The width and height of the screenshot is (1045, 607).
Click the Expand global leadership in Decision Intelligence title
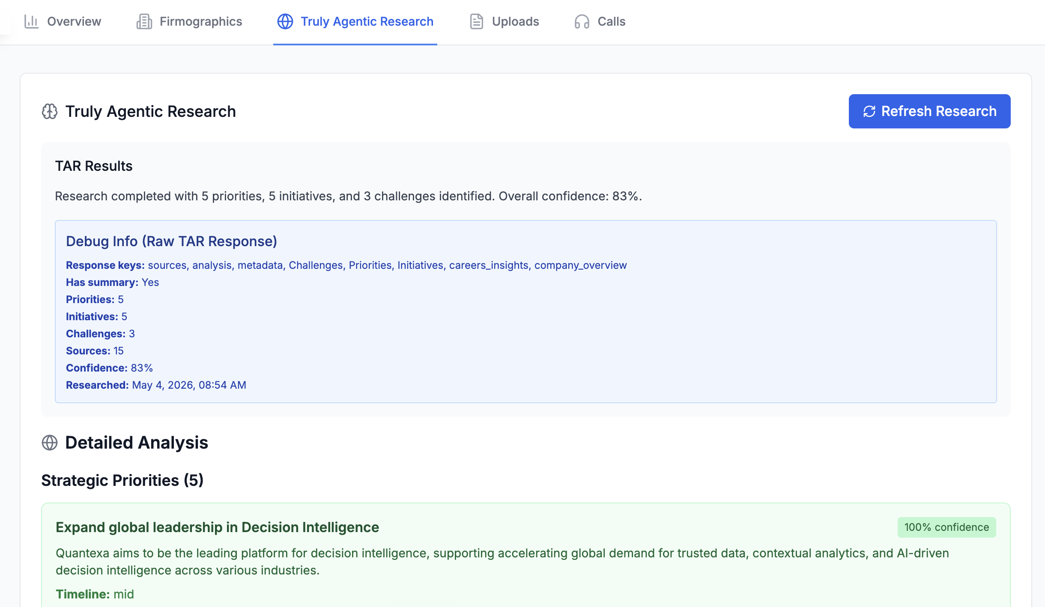pos(218,527)
